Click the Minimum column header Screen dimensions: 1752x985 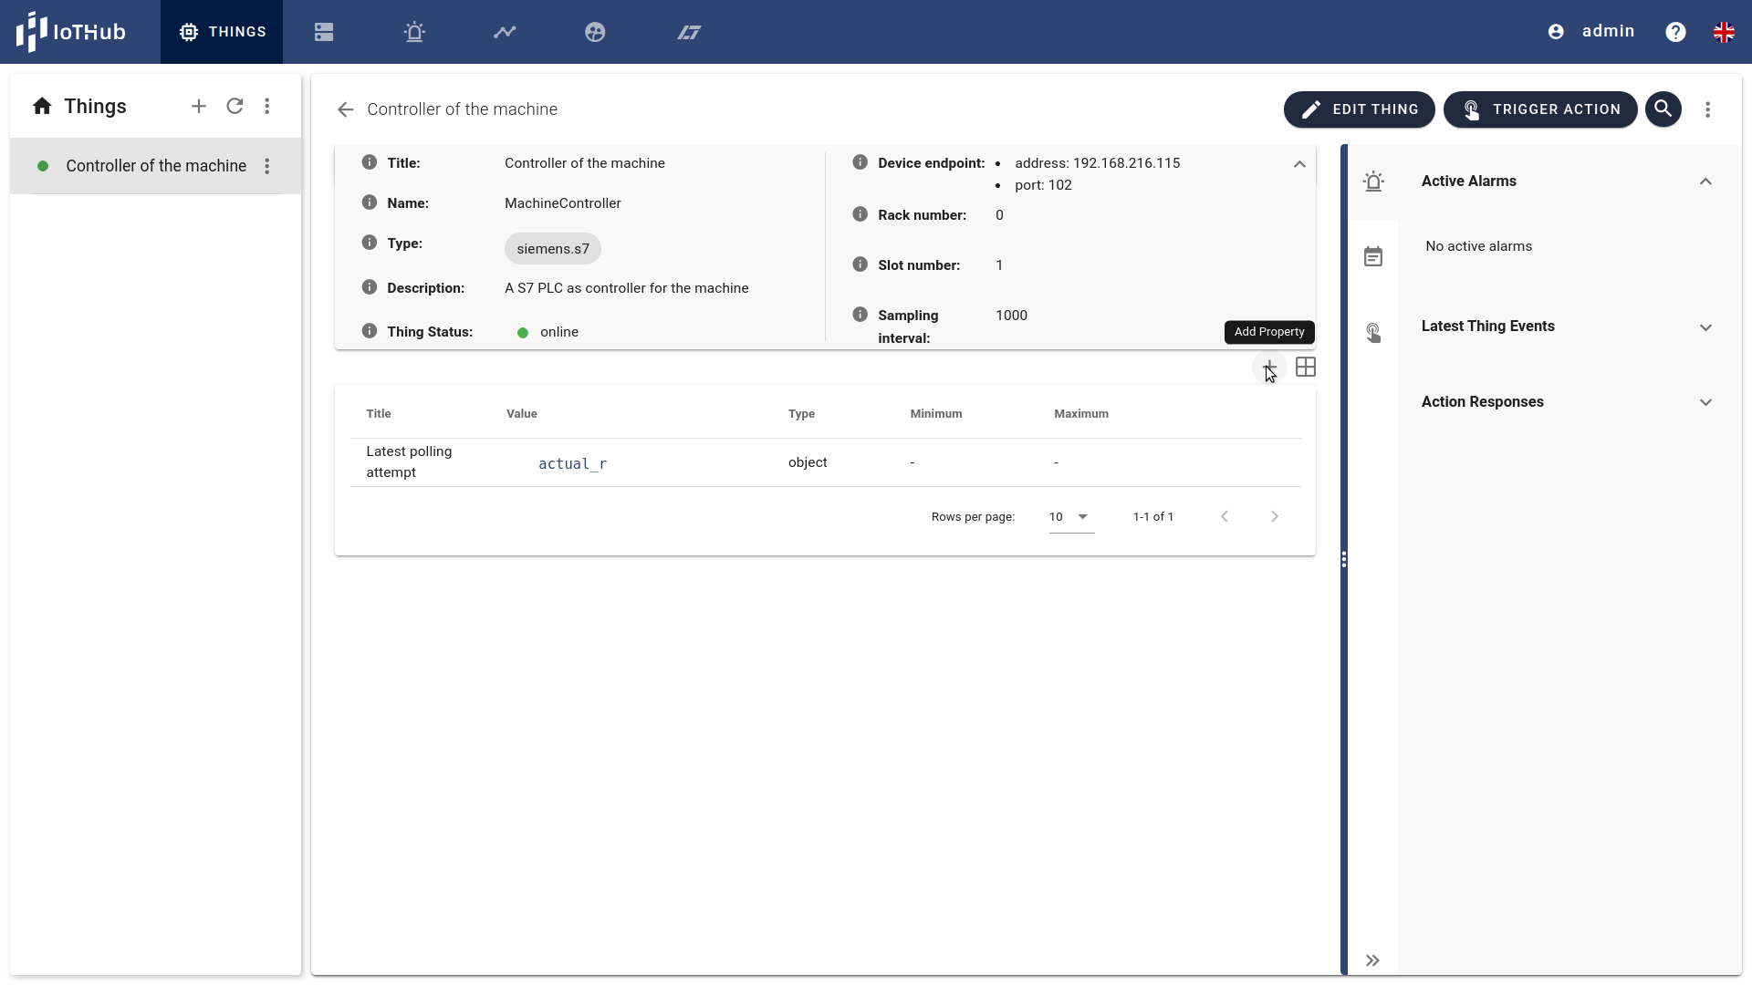[x=936, y=414]
